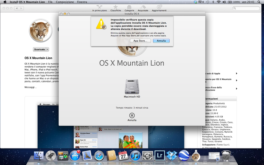Click the clock showing ven 20:41
The width and height of the screenshot is (264, 165).
[x=248, y=2]
